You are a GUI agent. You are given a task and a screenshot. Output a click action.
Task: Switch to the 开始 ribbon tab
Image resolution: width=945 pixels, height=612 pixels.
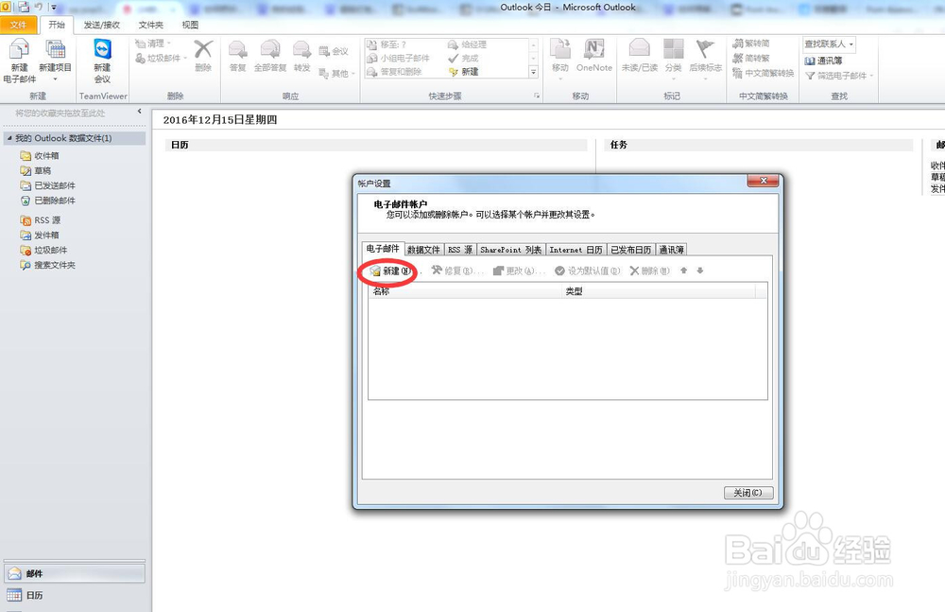coord(57,25)
